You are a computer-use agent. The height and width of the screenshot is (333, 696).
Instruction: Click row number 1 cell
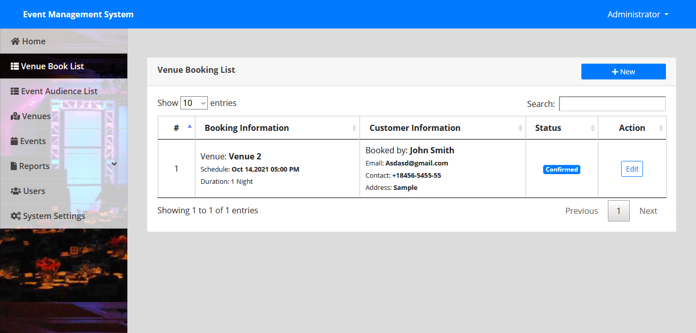pos(176,169)
